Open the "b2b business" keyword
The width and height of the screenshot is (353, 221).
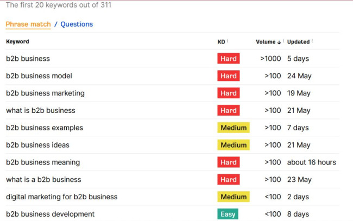(x=28, y=59)
